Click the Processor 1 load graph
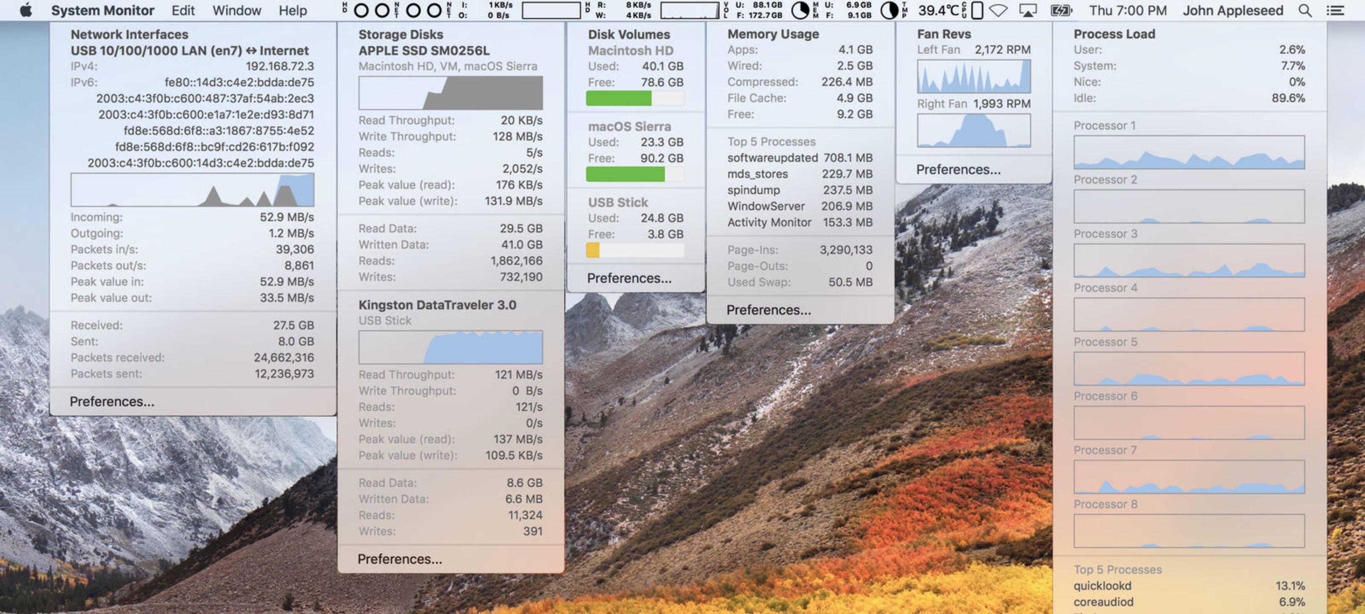Screen dimensions: 1365x614 (1189, 152)
